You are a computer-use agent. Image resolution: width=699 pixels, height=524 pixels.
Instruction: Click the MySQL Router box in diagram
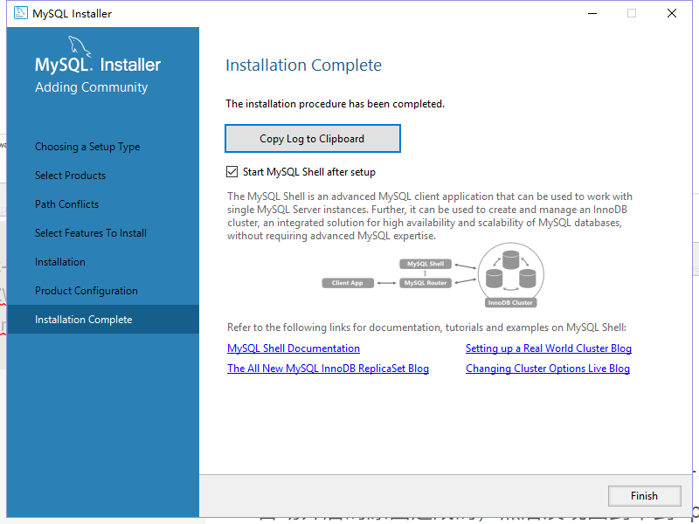click(426, 283)
